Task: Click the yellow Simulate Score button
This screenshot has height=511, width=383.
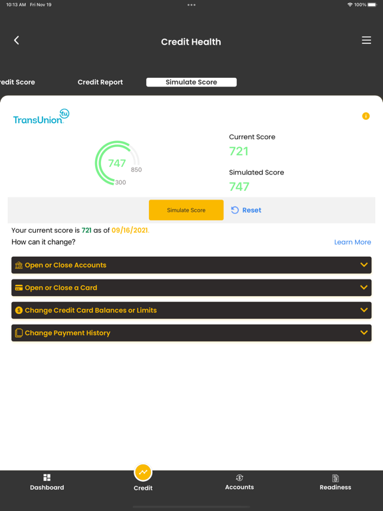Action: point(186,210)
